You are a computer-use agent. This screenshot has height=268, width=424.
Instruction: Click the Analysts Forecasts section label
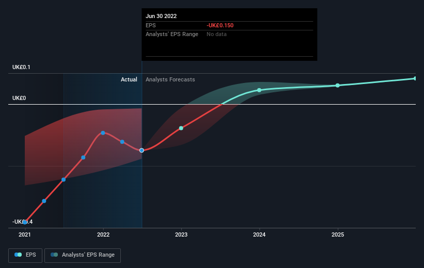(170, 79)
